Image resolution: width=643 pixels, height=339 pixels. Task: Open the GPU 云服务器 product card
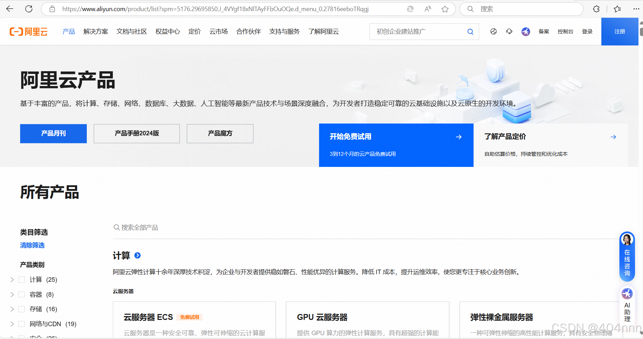click(x=368, y=320)
